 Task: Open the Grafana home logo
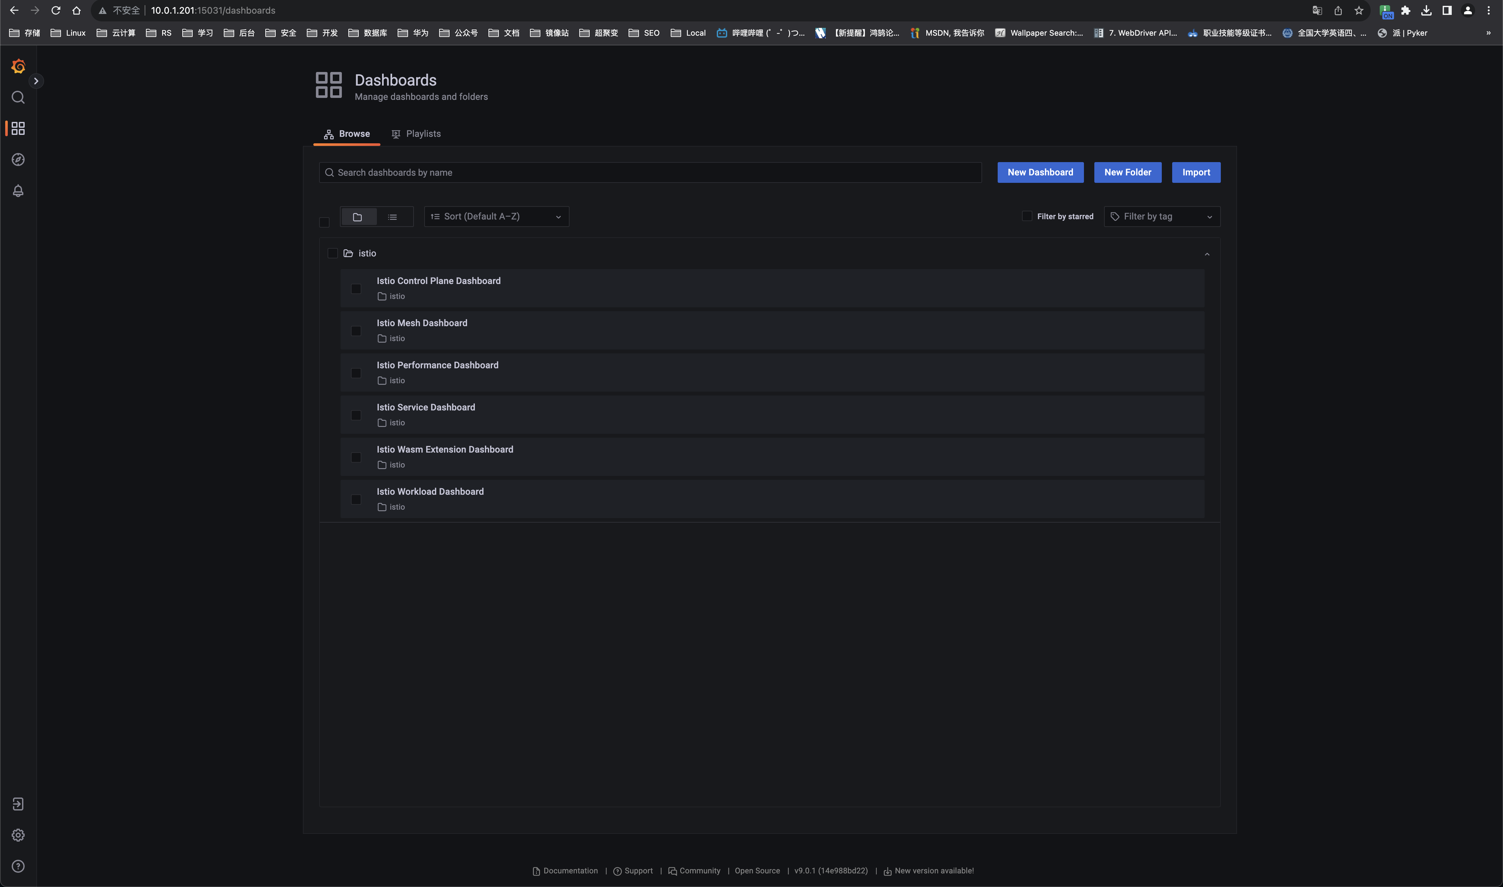18,66
